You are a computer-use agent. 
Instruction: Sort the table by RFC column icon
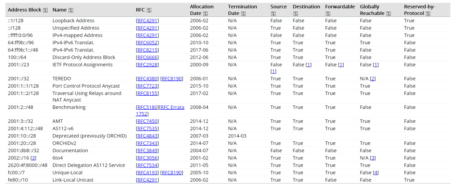(149, 10)
